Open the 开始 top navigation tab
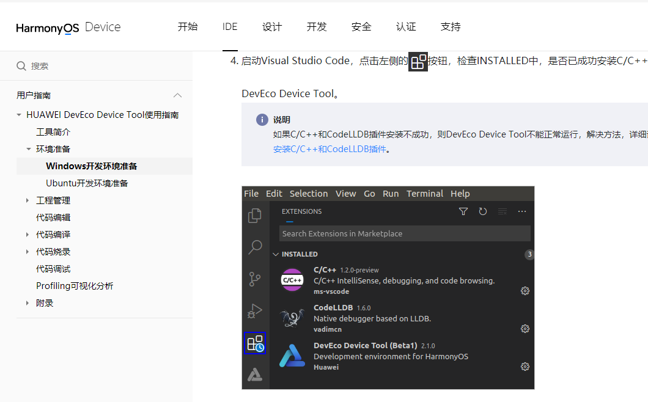The image size is (648, 402). tap(188, 27)
